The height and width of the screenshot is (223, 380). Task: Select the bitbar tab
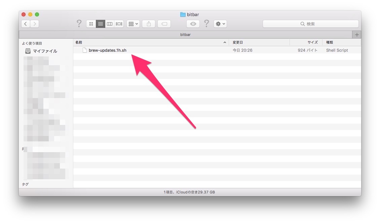coord(185,35)
